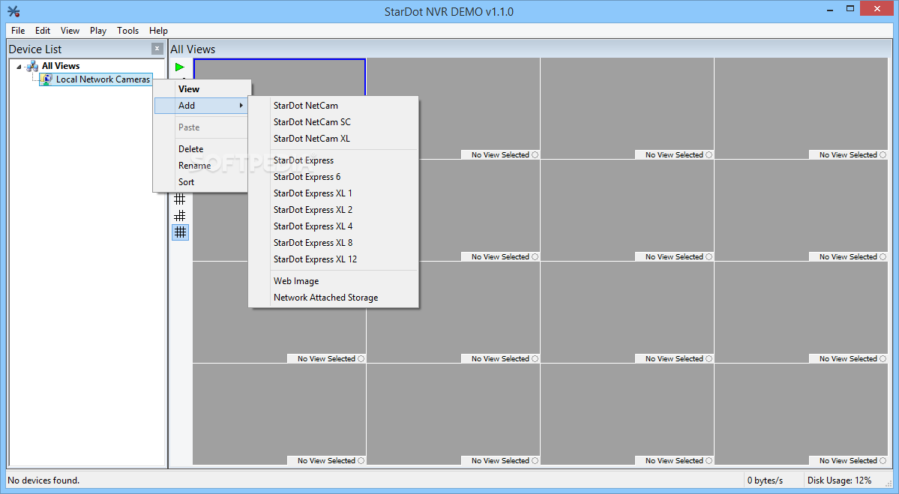
Task: Expand the Add submenu arrow
Action: (241, 106)
